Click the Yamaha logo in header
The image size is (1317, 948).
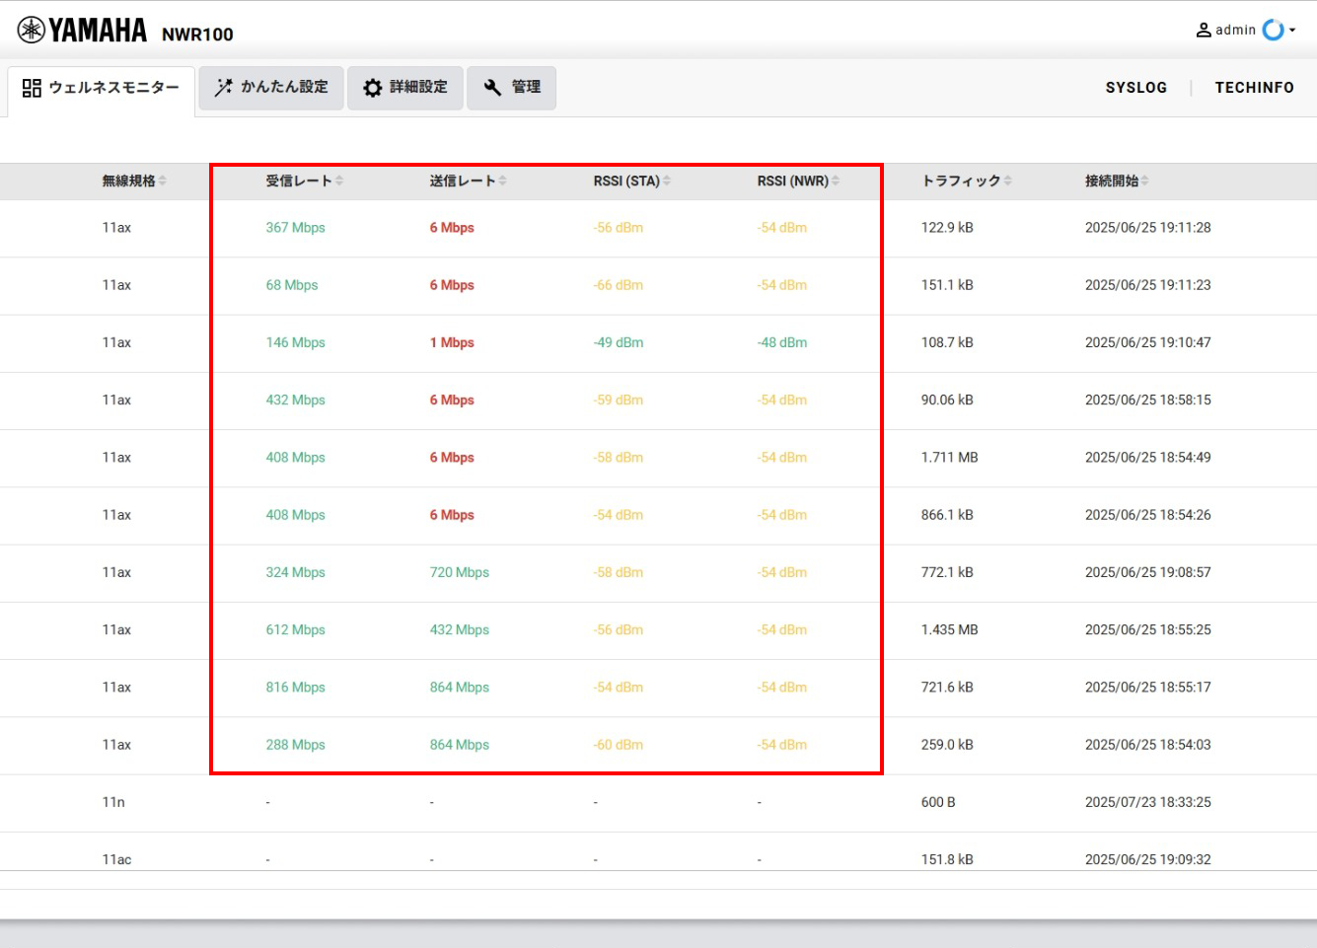[82, 31]
